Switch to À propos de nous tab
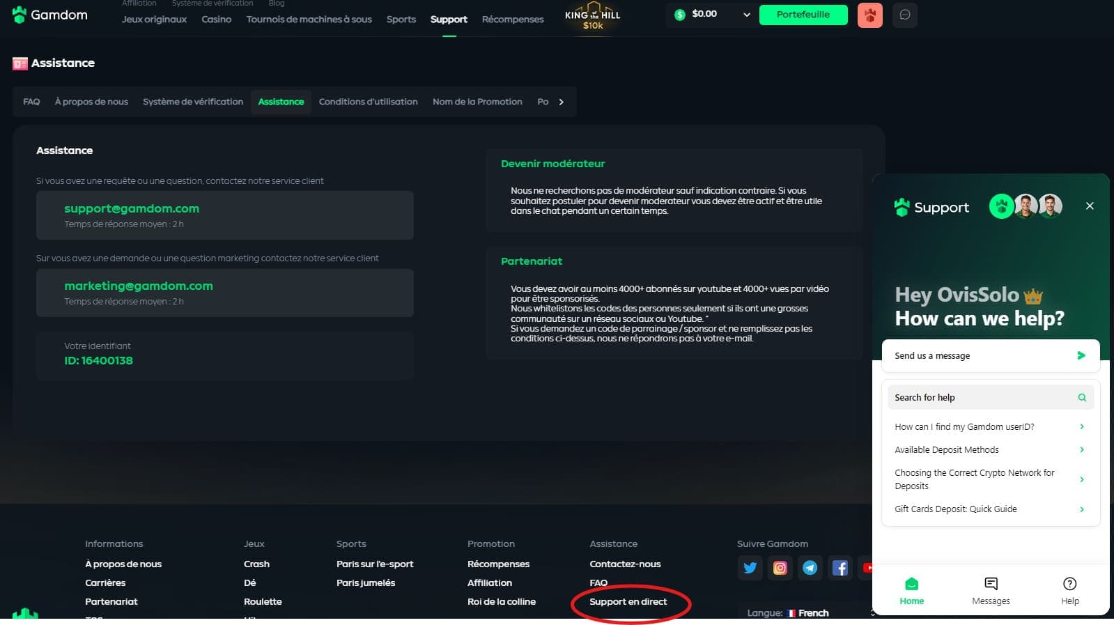 point(91,102)
